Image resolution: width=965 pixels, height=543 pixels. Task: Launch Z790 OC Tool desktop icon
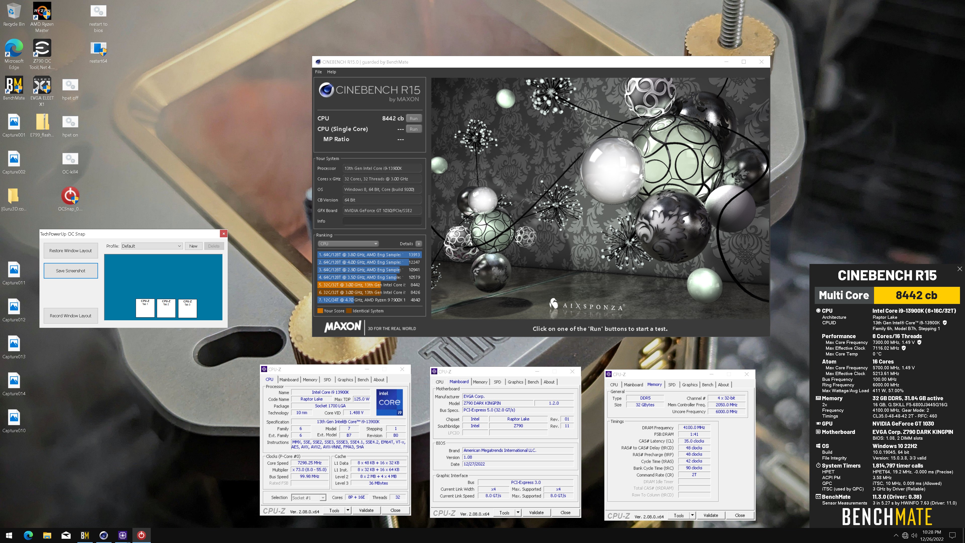tap(42, 54)
